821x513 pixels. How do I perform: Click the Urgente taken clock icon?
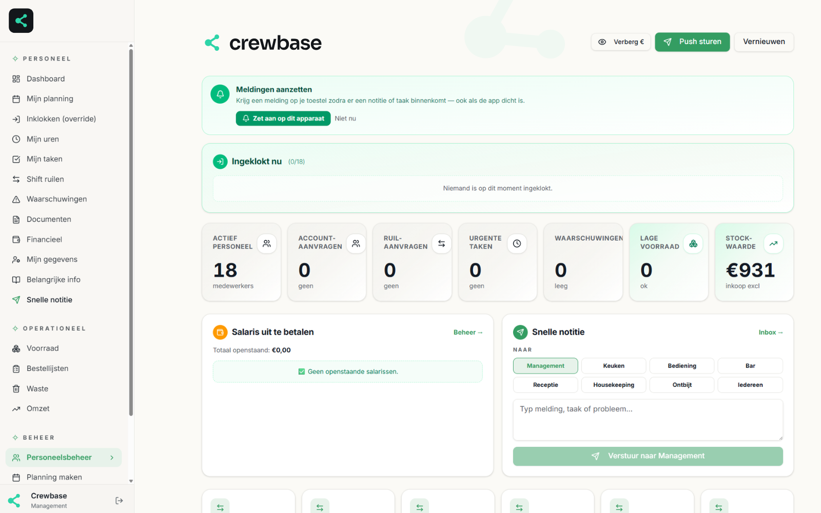517,244
